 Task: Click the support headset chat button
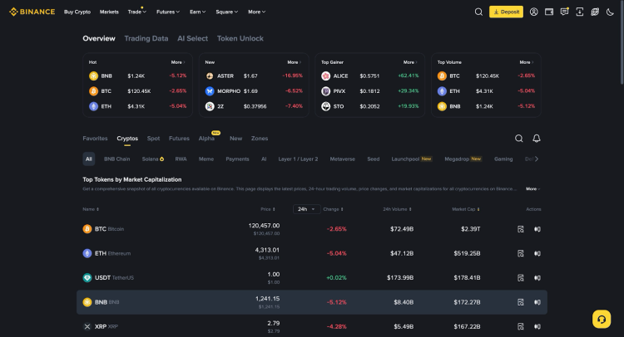coord(602,319)
